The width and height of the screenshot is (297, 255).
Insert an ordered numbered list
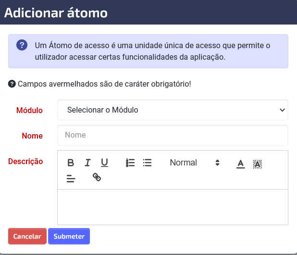[x=130, y=163]
